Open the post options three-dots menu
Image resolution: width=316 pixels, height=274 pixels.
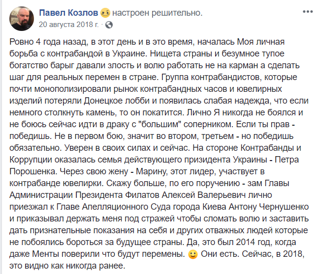308,12
